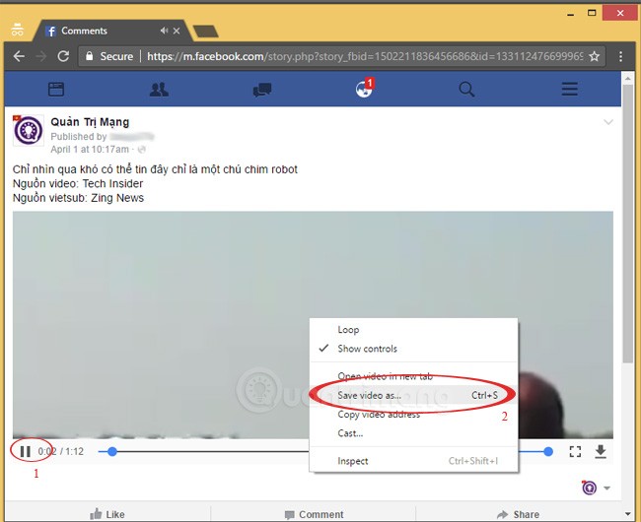Expand the post options chevron

point(607,123)
